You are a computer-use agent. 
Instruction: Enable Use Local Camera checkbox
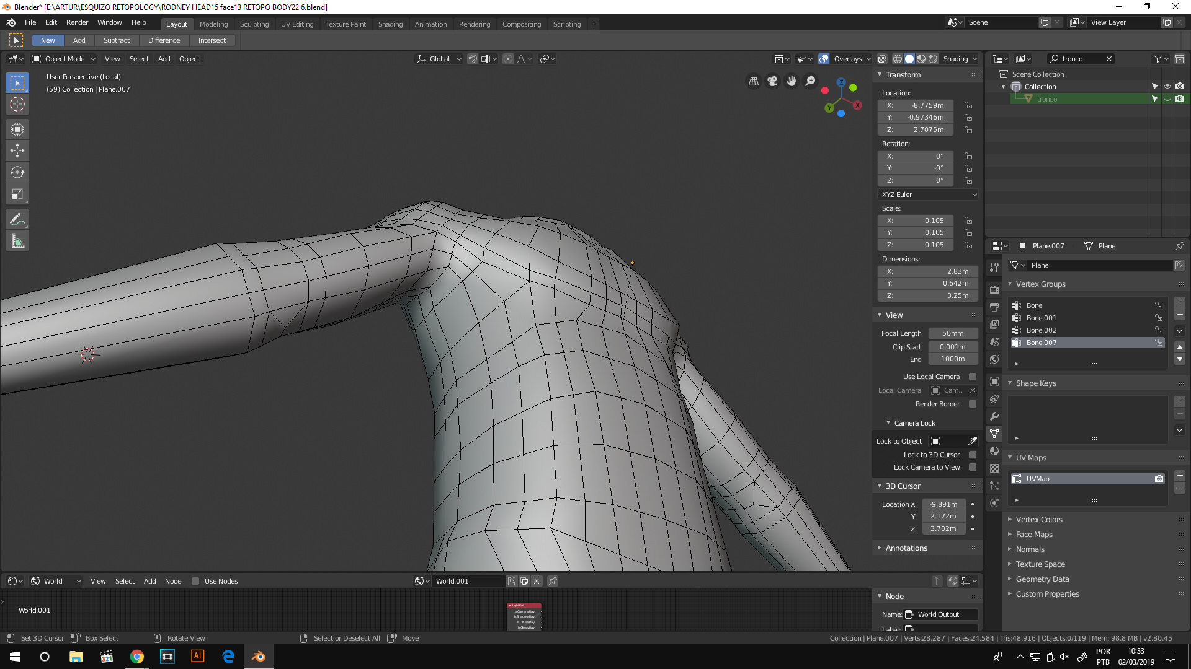pos(973,377)
